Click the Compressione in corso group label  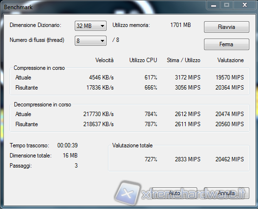pyautogui.click(x=39, y=68)
